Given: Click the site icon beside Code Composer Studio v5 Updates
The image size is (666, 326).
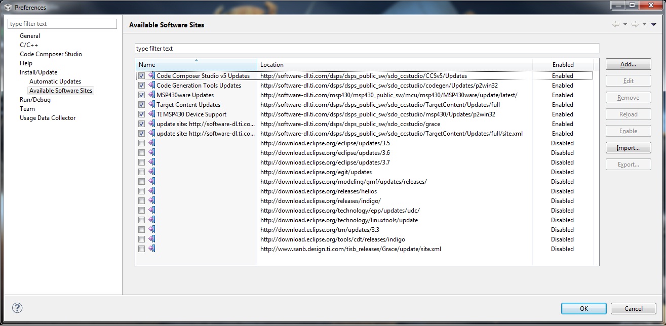Looking at the screenshot, I should tap(150, 75).
